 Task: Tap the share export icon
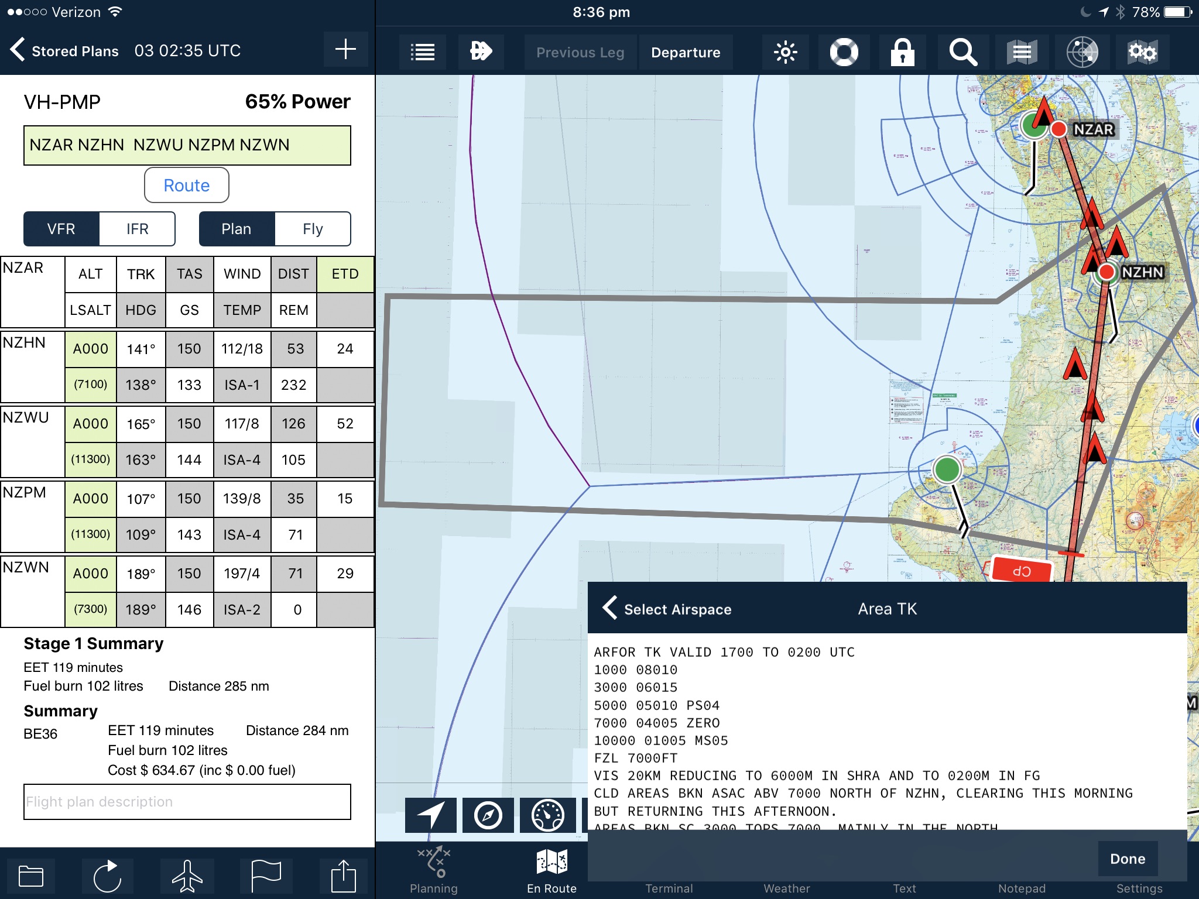point(344,876)
